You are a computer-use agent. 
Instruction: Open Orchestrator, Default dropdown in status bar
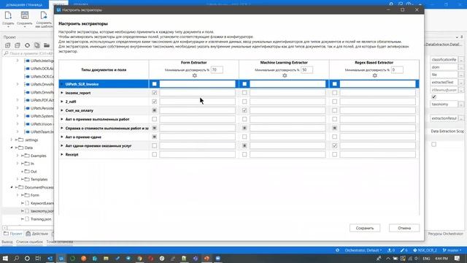click(363, 250)
